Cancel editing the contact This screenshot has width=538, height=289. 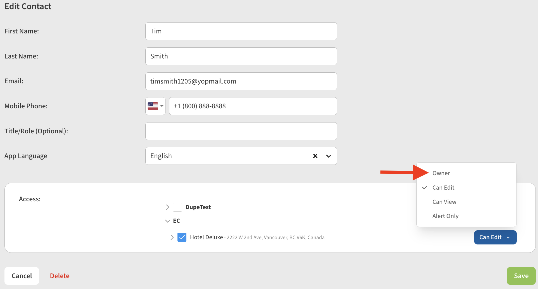pyautogui.click(x=22, y=276)
